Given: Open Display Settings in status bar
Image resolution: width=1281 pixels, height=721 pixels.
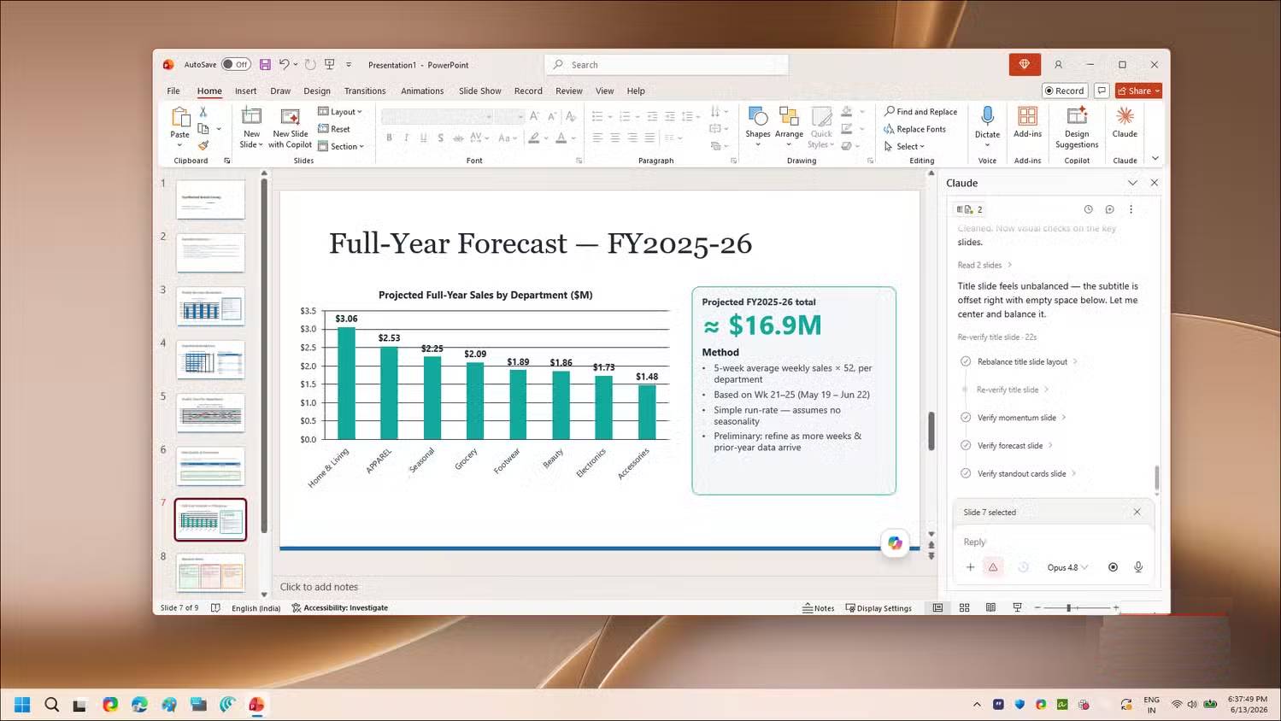Looking at the screenshot, I should pos(878,608).
